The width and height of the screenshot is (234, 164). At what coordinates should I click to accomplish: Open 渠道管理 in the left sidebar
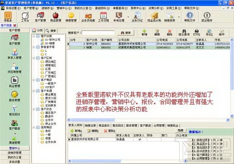click(14, 139)
